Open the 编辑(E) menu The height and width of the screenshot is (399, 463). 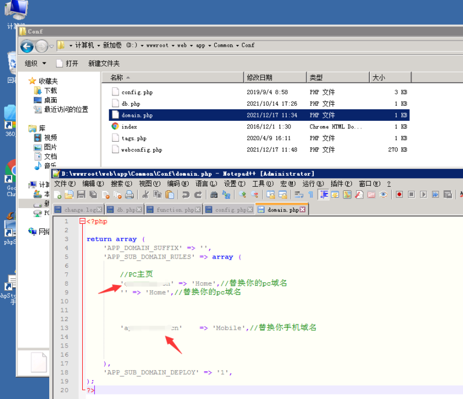pyautogui.click(x=93, y=184)
